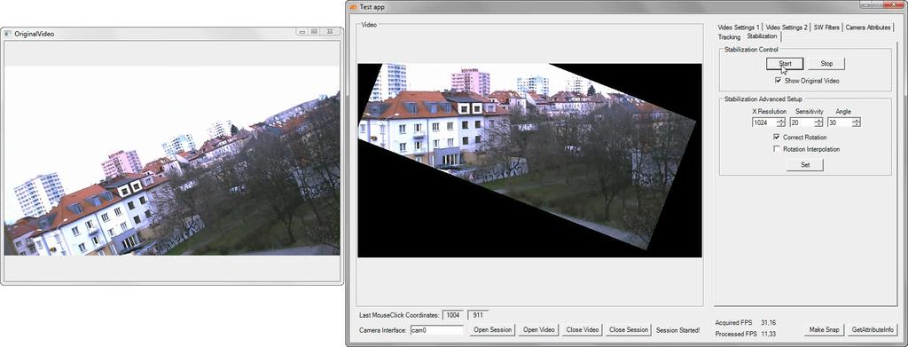
Task: Close the OriginalVideo window
Action: 329,32
